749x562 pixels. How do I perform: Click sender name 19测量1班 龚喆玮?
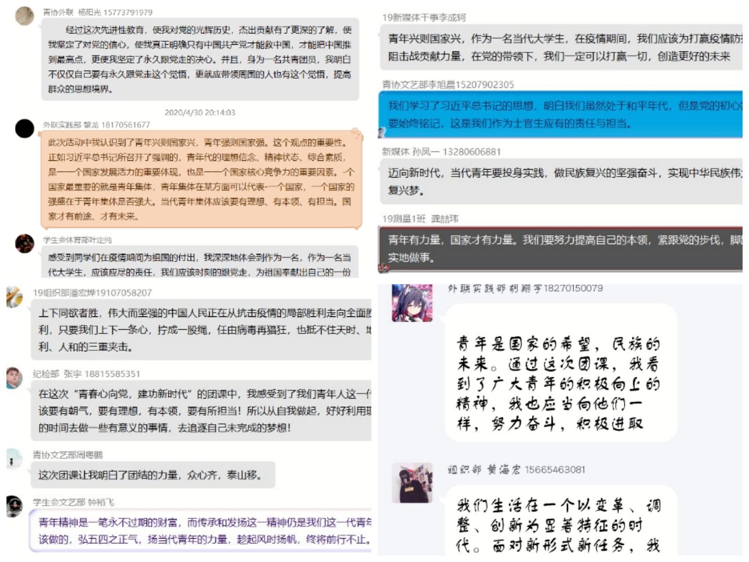420,219
